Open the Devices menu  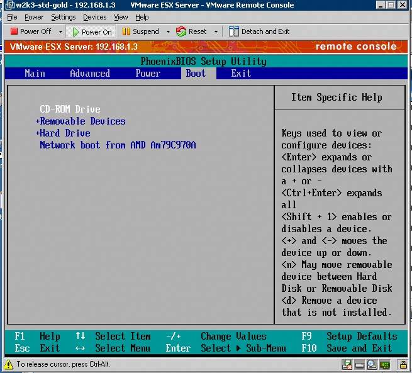(x=94, y=17)
